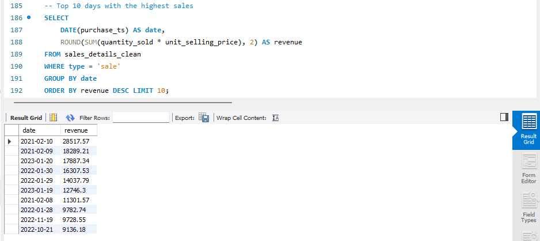
Task: Open Field Types panel
Action: [528, 208]
